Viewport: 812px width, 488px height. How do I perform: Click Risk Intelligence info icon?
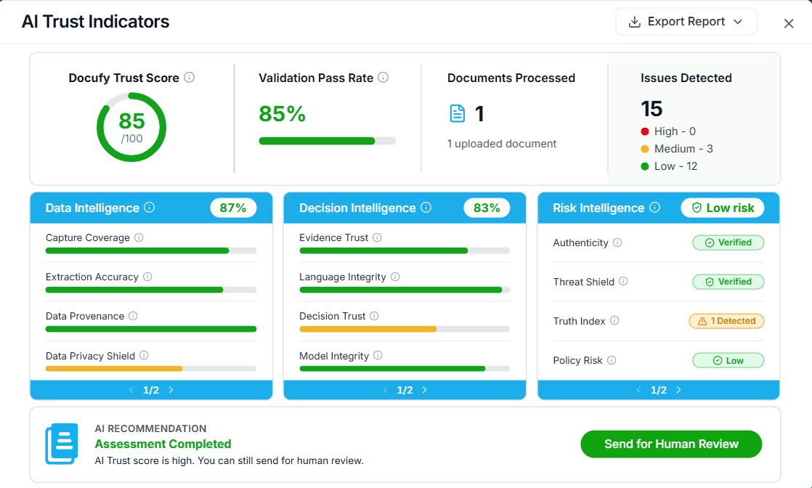[x=655, y=208]
